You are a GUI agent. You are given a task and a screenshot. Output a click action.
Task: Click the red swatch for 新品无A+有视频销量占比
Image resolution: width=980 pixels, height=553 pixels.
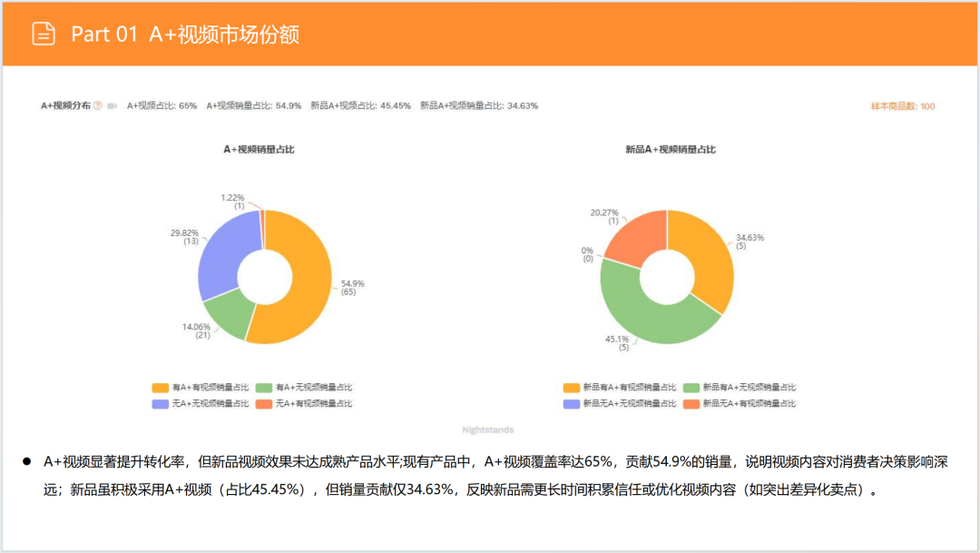[691, 404]
